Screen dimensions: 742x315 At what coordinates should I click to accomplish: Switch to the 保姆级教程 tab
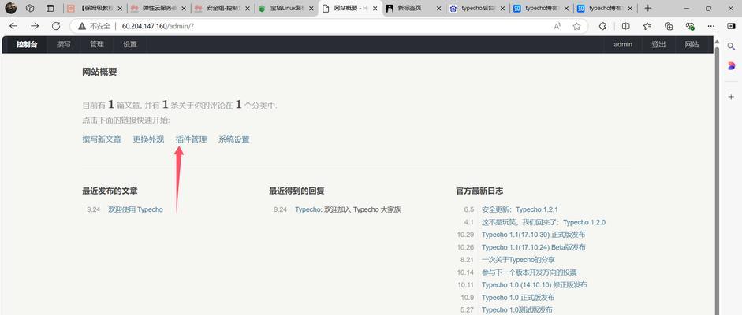pyautogui.click(x=95, y=9)
